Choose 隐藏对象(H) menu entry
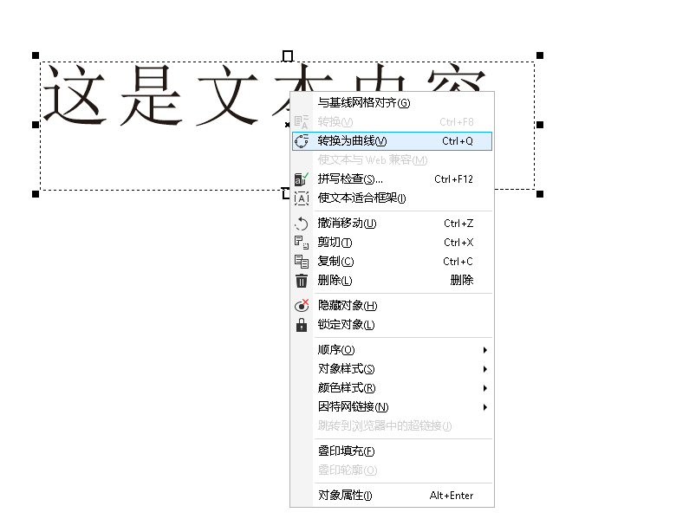 (x=392, y=305)
